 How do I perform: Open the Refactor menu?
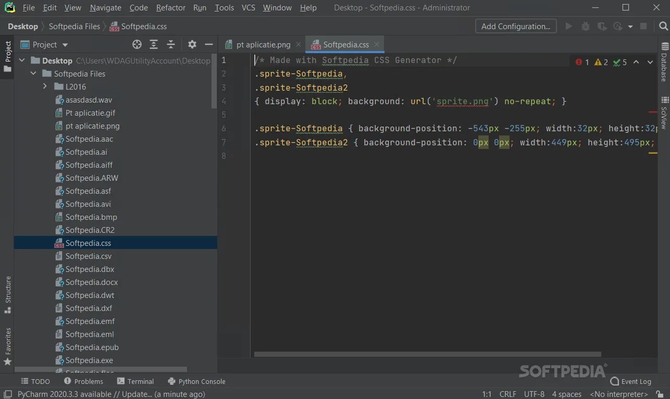click(x=171, y=7)
